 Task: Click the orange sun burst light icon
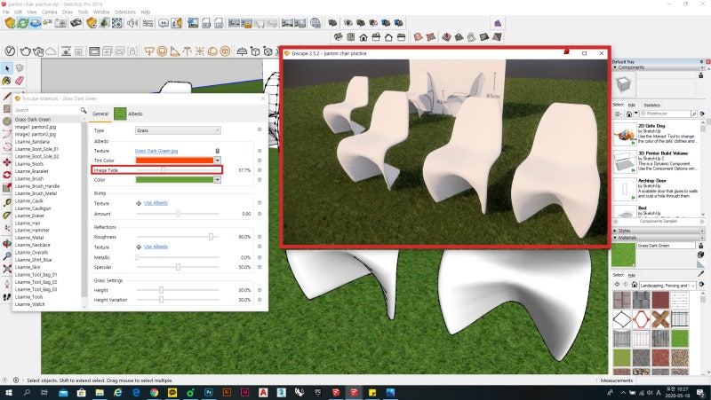coord(199,51)
